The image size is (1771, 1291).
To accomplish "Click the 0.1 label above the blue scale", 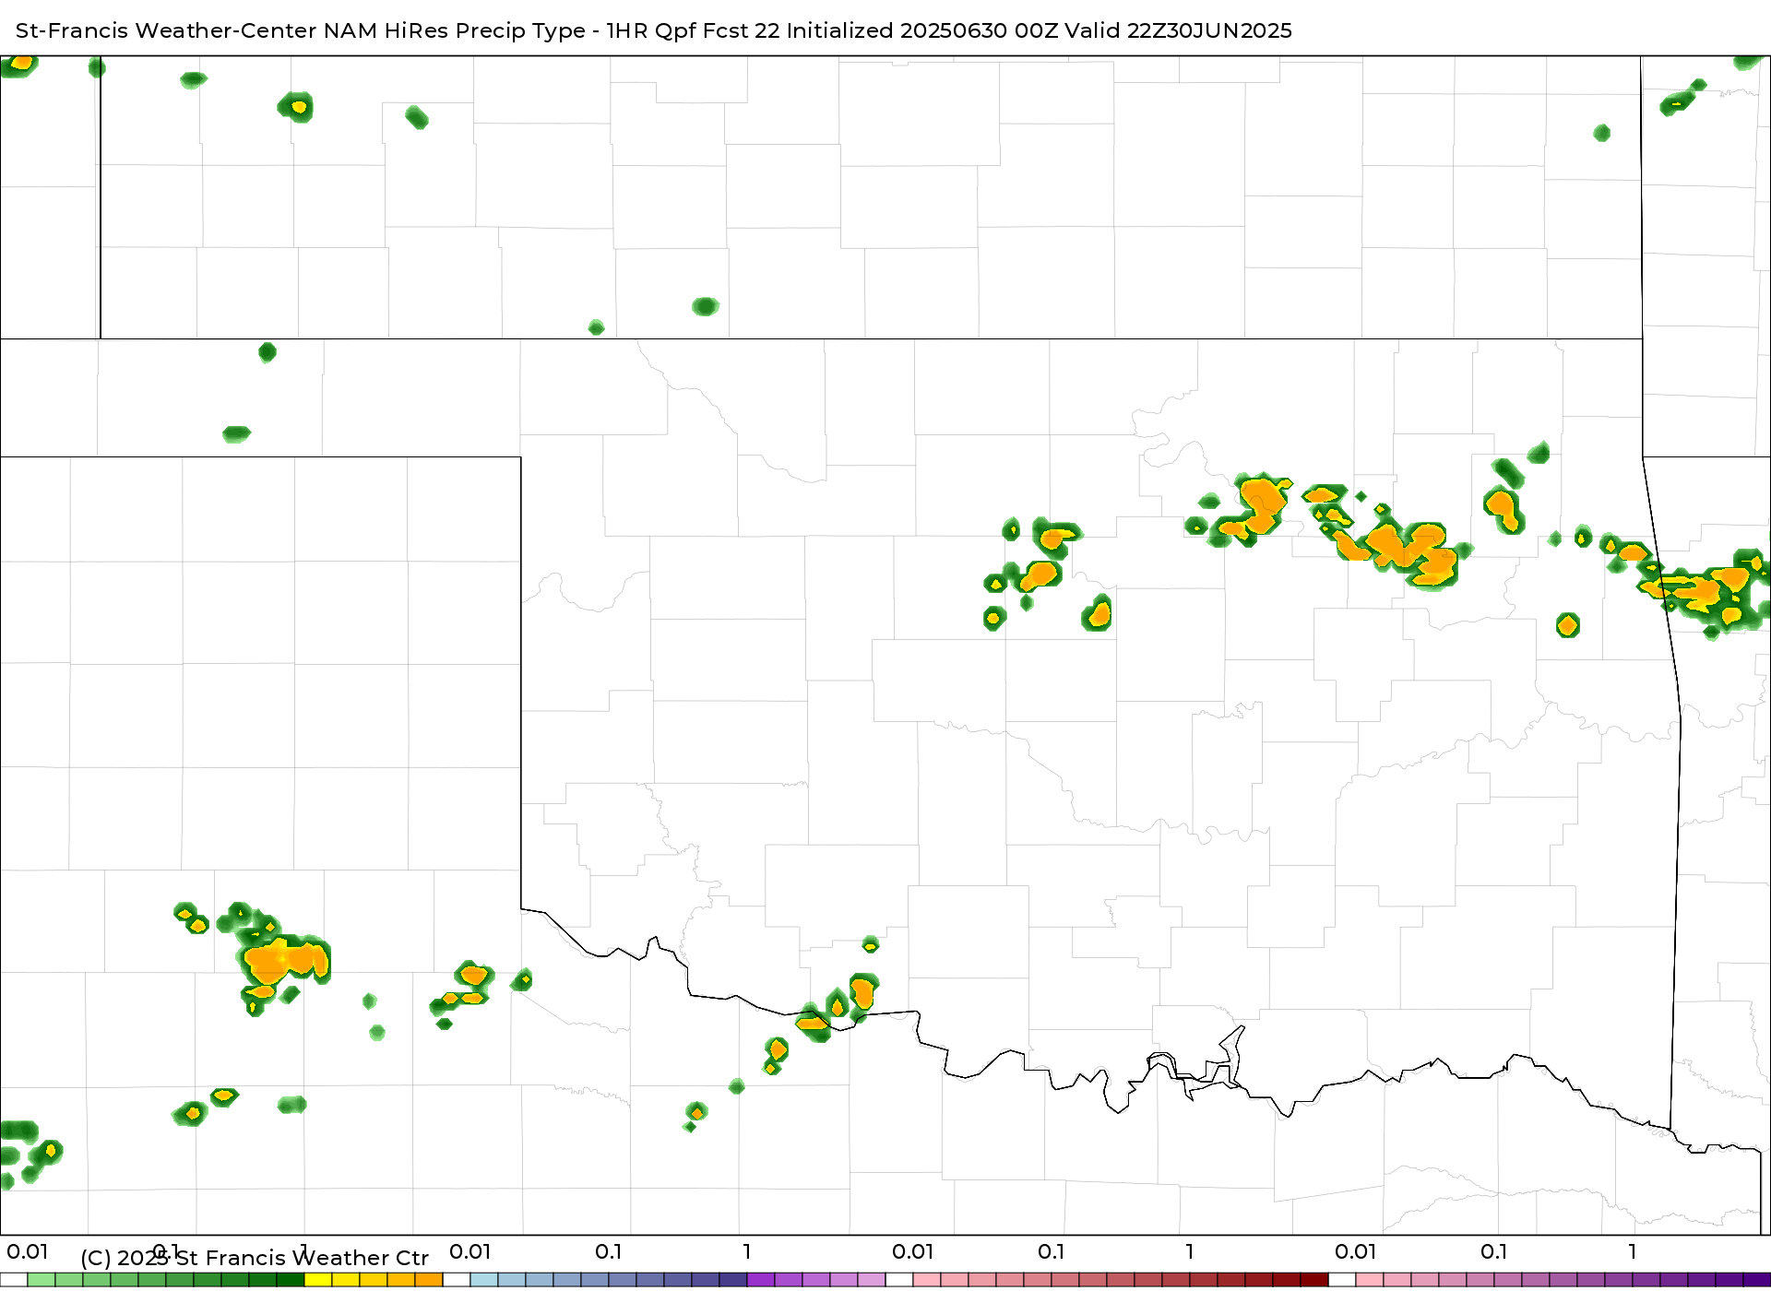I will tap(609, 1251).
